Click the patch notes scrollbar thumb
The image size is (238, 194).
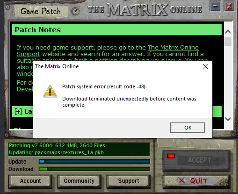(228, 42)
